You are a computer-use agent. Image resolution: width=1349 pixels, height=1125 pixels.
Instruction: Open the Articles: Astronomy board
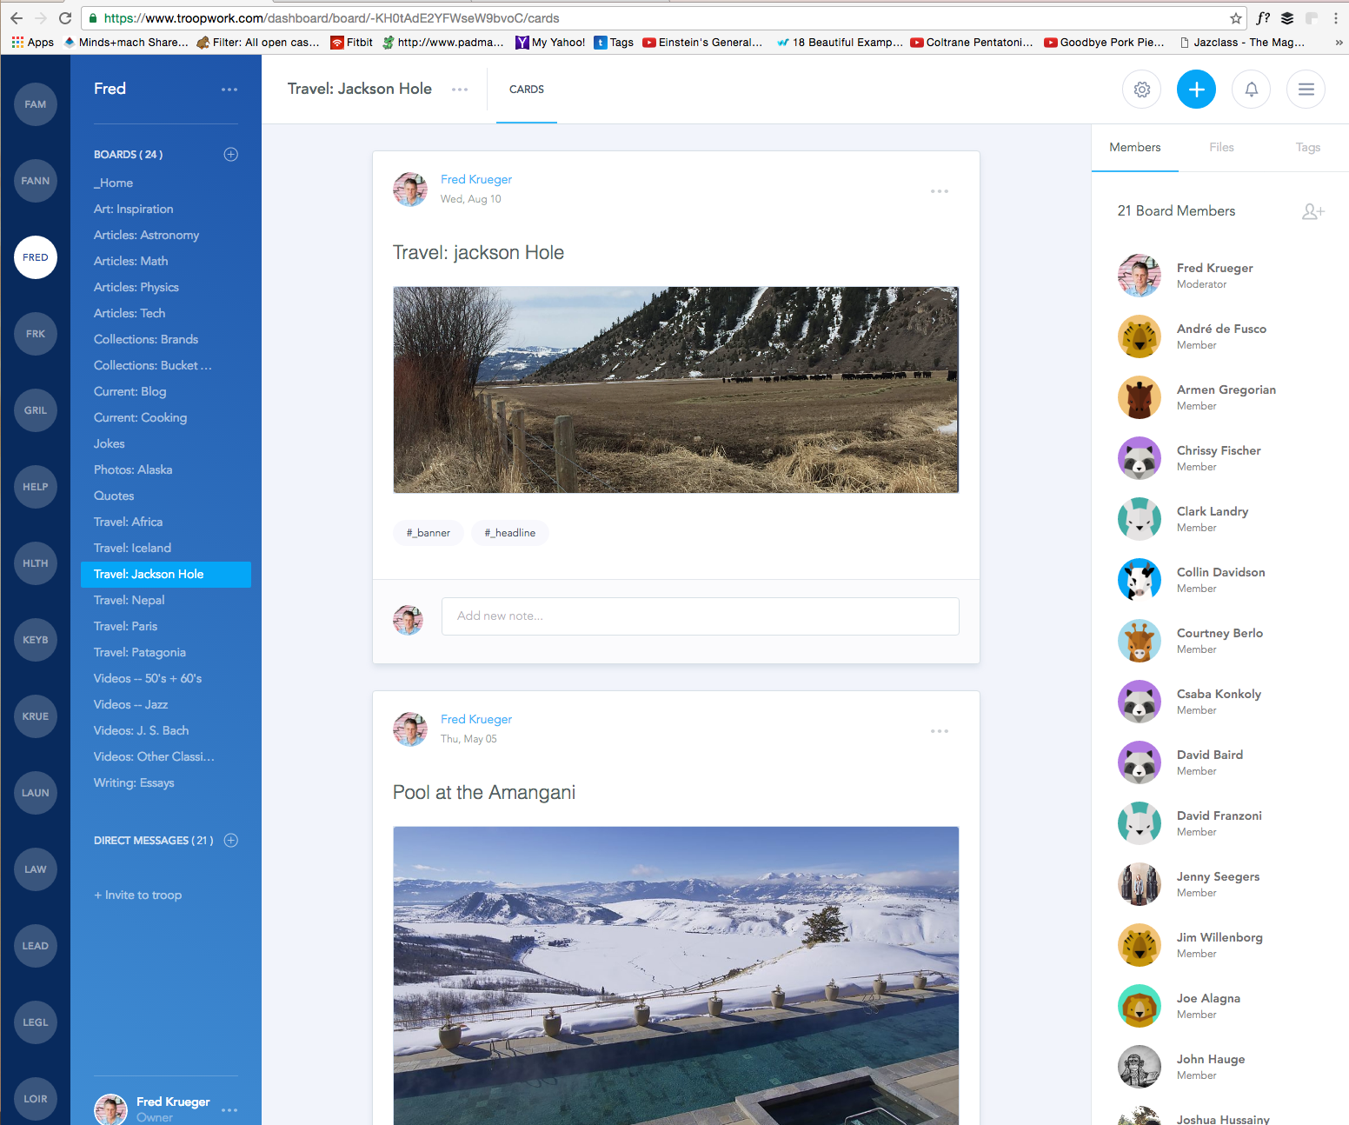pyautogui.click(x=147, y=235)
